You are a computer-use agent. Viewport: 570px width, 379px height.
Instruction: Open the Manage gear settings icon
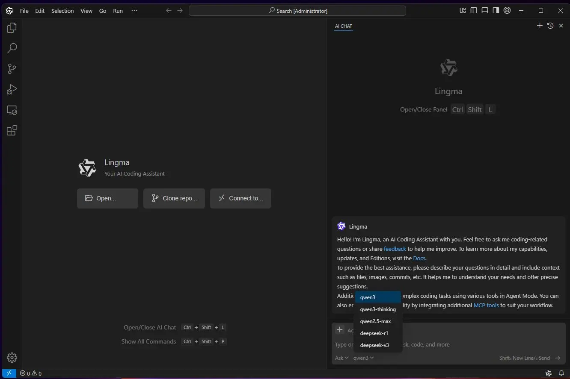(12, 358)
